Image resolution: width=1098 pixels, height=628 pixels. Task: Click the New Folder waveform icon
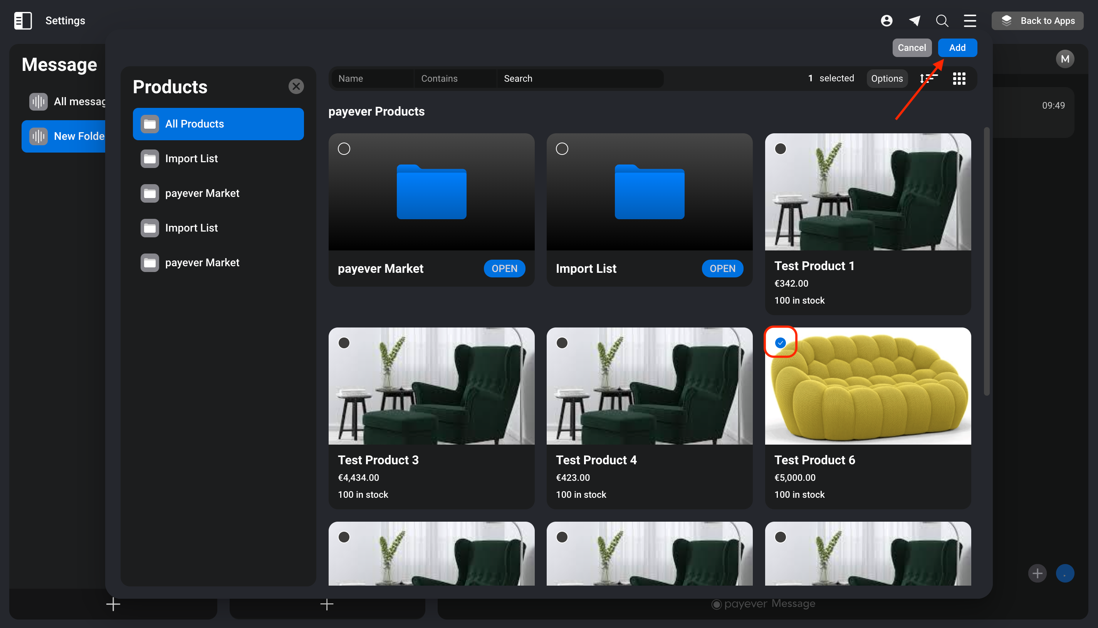(x=39, y=136)
